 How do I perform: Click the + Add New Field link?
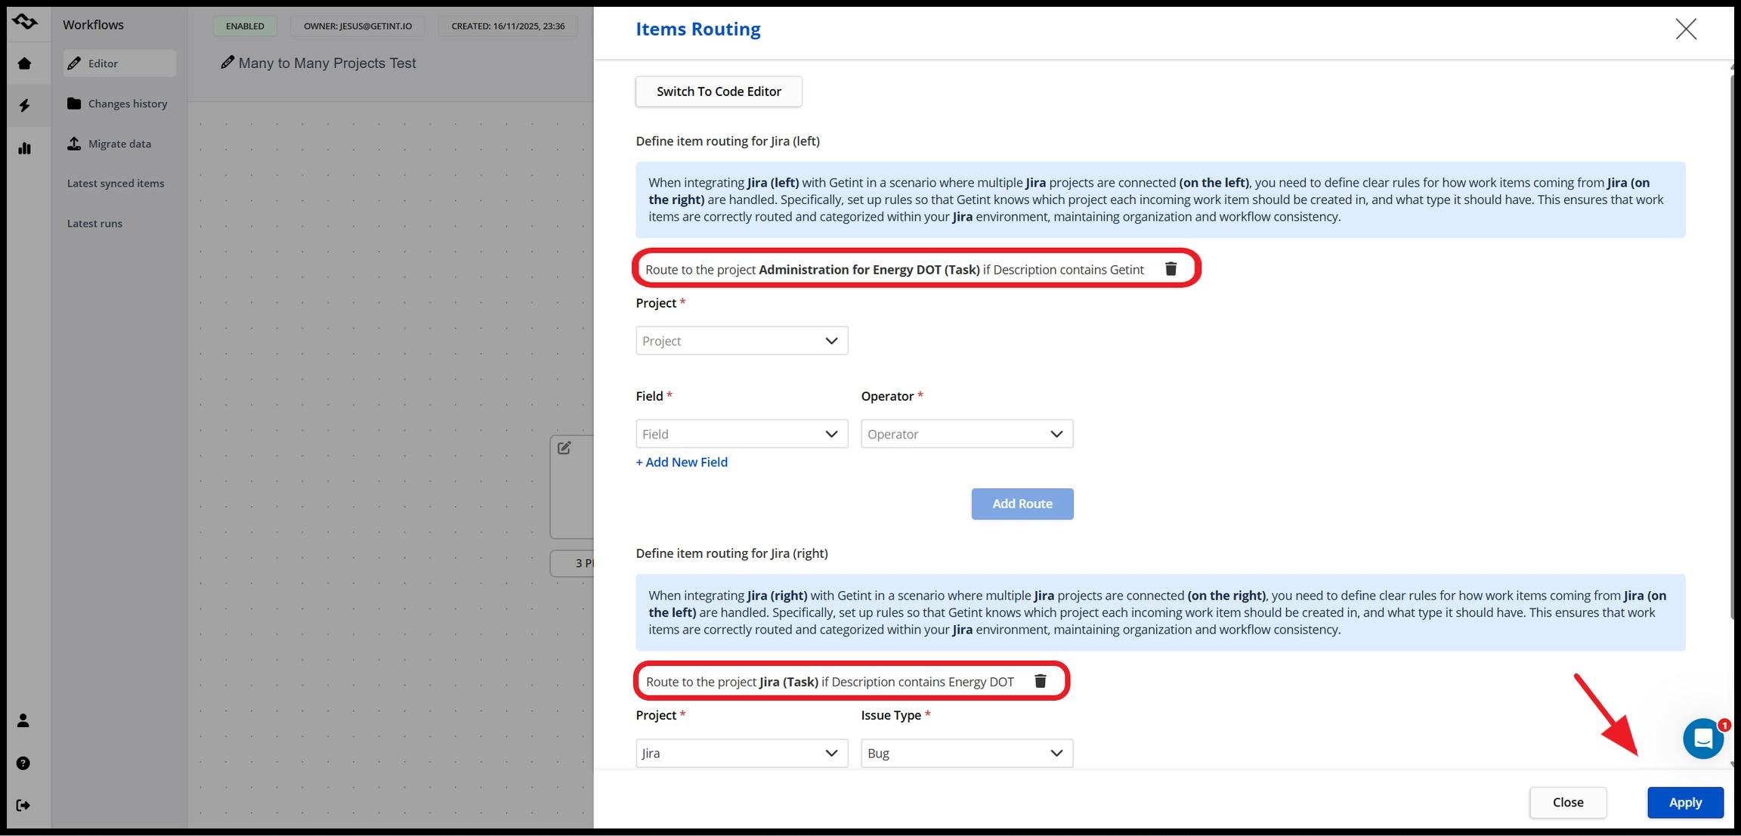682,462
